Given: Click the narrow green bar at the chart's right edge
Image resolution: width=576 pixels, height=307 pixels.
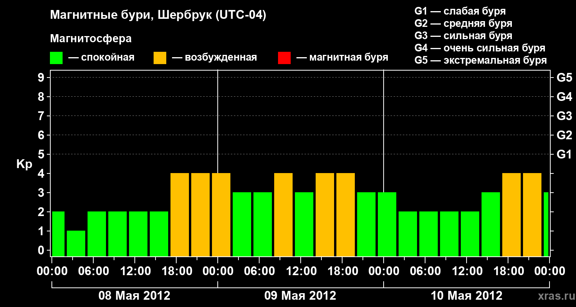Looking at the screenshot, I should pos(546,224).
